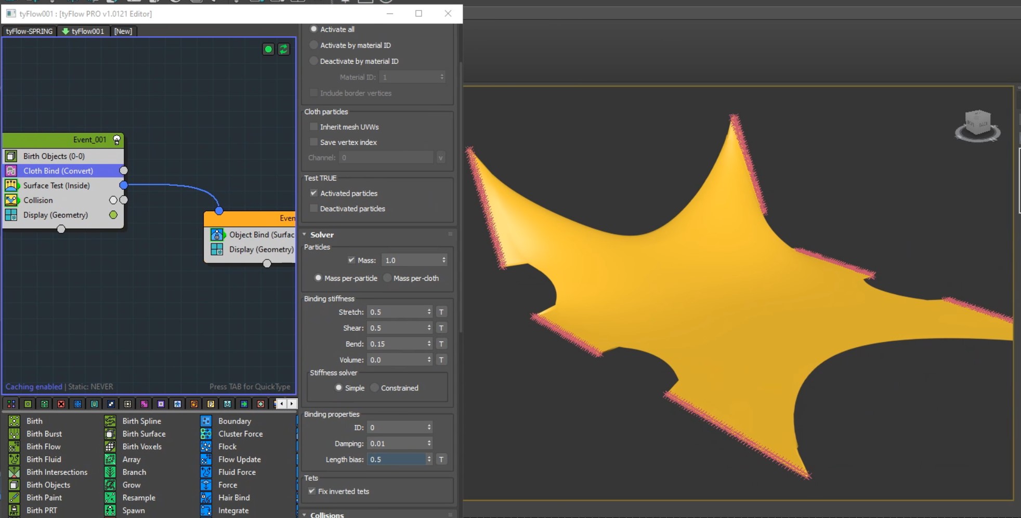The width and height of the screenshot is (1021, 518).
Task: Choose the Constrained stiffness solver
Action: (x=374, y=388)
